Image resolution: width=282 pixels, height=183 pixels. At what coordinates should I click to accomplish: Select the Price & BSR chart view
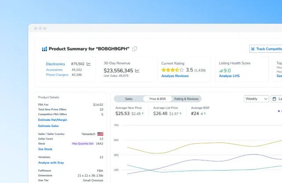(158, 99)
